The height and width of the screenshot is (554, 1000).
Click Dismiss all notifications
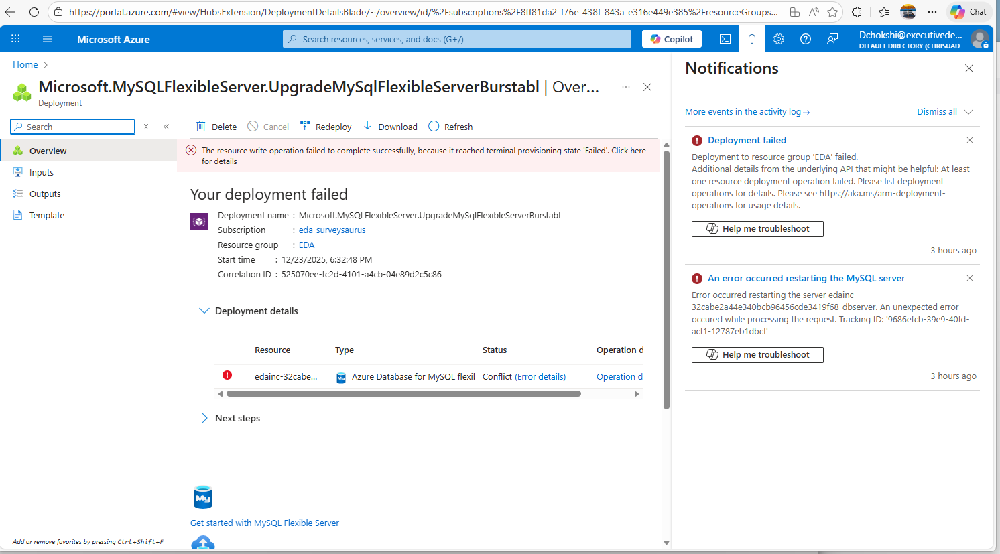[937, 112]
